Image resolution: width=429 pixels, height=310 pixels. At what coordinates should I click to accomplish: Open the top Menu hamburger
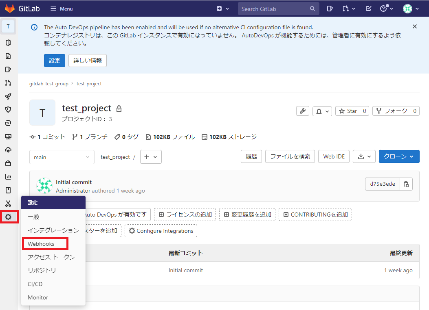coord(62,9)
